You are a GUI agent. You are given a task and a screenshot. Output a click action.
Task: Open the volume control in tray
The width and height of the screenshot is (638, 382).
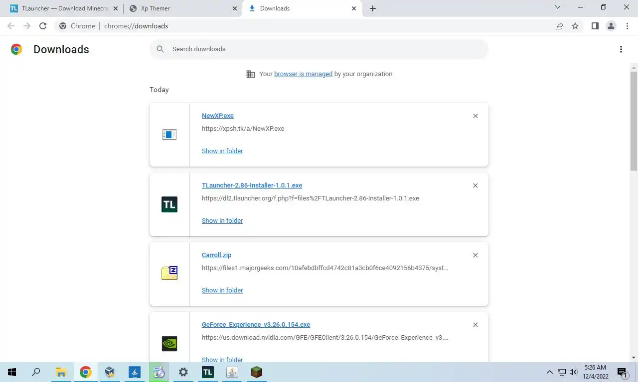click(x=573, y=372)
